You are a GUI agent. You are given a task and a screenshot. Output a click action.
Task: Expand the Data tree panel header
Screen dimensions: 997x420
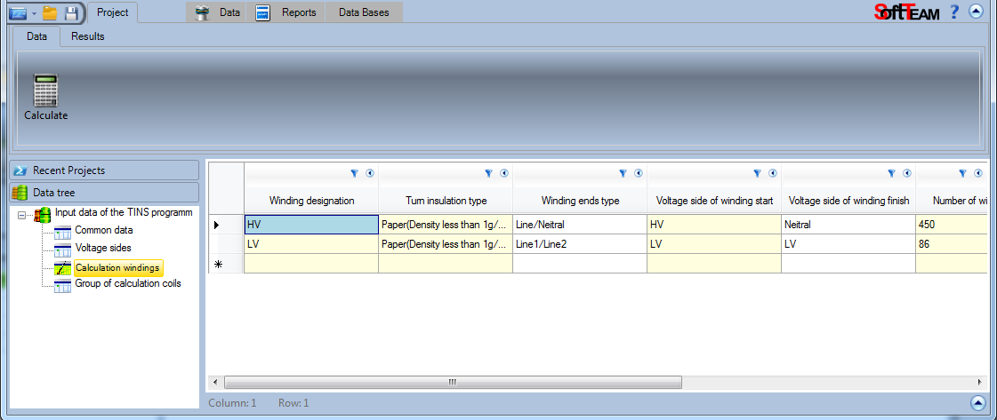pos(104,192)
